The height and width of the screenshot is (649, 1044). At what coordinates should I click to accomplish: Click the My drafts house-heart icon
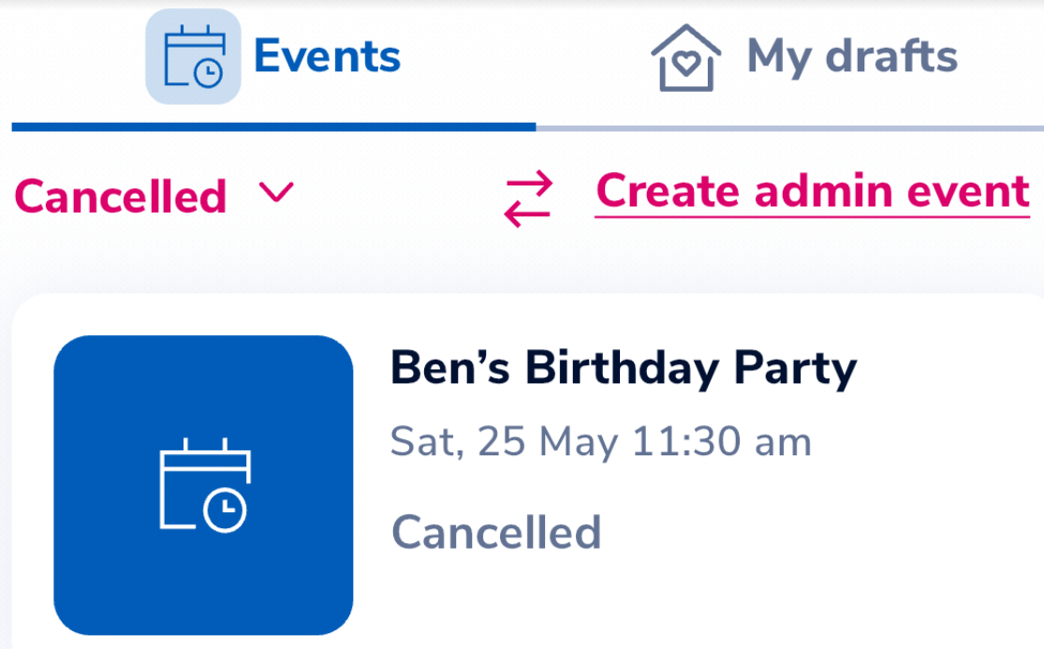[x=686, y=58]
